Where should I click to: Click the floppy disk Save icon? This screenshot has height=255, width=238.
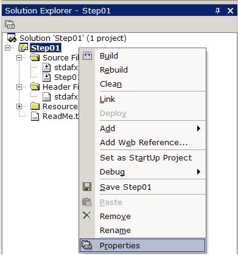[87, 187]
